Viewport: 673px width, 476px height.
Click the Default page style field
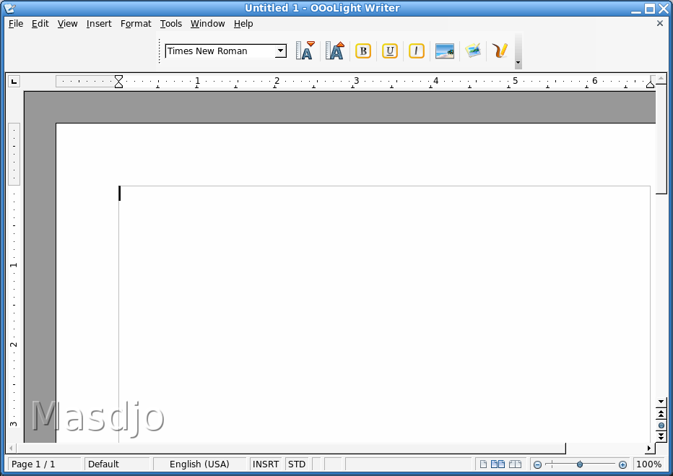pyautogui.click(x=117, y=464)
